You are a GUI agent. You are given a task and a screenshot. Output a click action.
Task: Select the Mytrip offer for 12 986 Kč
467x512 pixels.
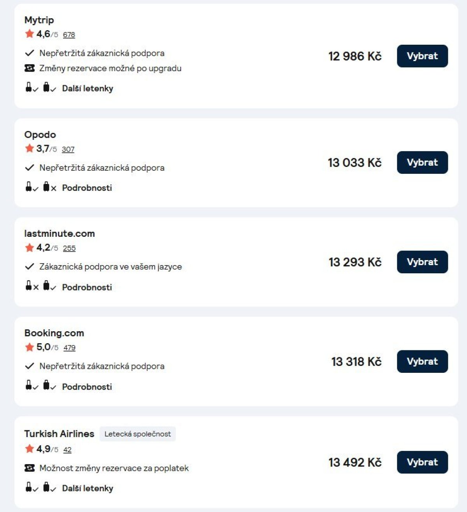(422, 56)
